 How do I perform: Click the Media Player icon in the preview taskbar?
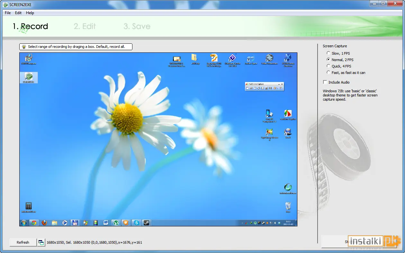(65, 222)
